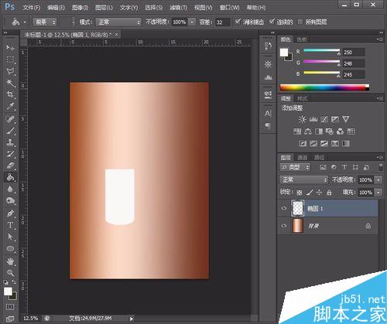Click the 容差 tolerance field showing 32
387x324 pixels.
click(x=223, y=22)
